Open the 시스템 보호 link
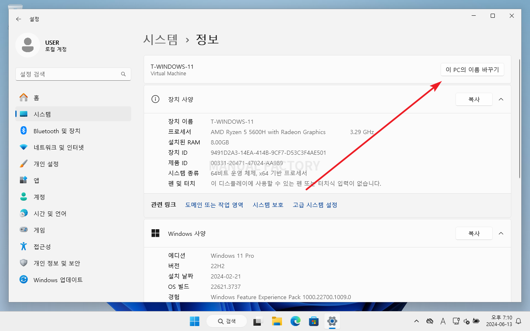The height and width of the screenshot is (331, 530). click(268, 205)
